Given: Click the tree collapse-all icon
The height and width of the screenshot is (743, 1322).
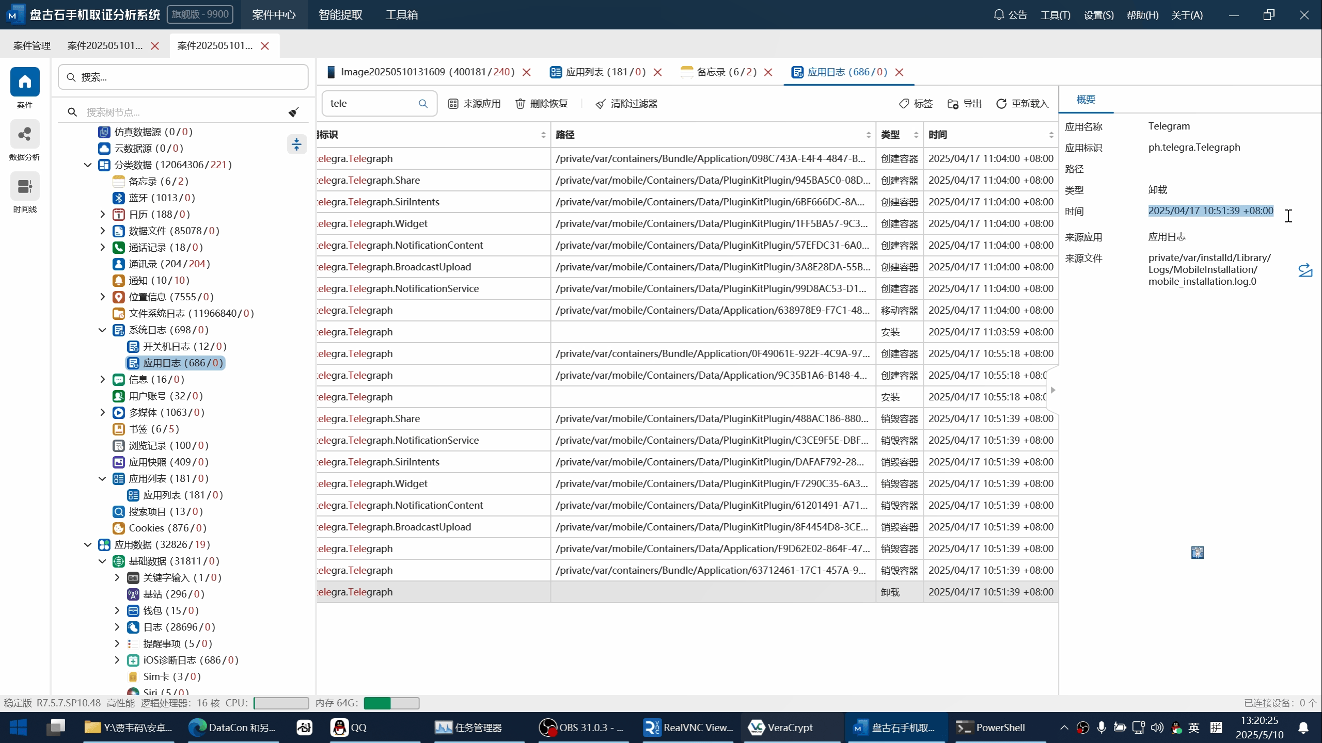Looking at the screenshot, I should pos(296,144).
